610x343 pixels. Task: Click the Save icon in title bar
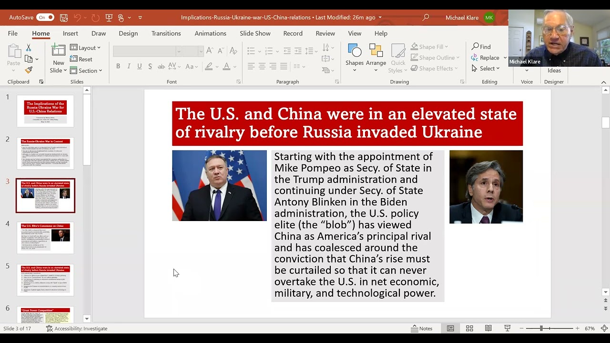(x=64, y=18)
